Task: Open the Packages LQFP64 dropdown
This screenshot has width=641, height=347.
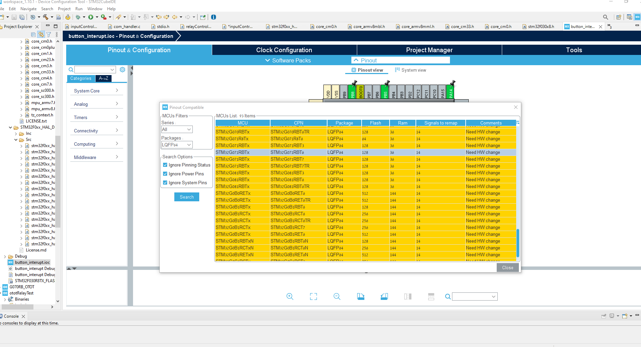Action: tap(177, 145)
